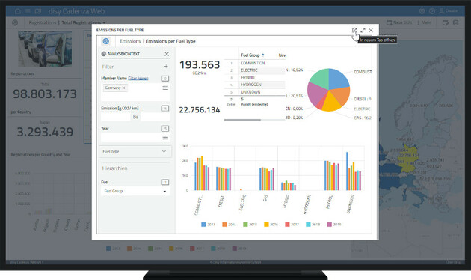This screenshot has height=280, width=471.
Task: Toggle the 2016 legend entry in the dialog
Action: coord(271,225)
